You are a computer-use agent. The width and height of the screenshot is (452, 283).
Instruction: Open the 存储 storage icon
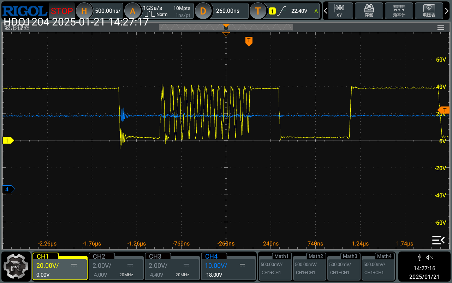pos(369,11)
